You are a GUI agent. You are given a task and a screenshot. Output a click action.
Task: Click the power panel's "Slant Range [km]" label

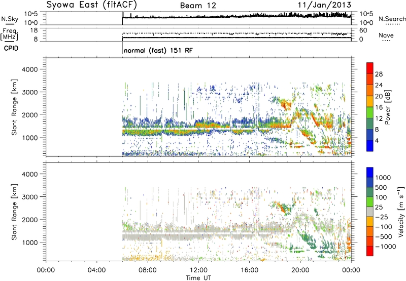[x=14, y=107]
